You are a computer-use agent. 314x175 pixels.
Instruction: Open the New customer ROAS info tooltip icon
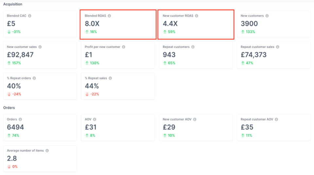196,16
